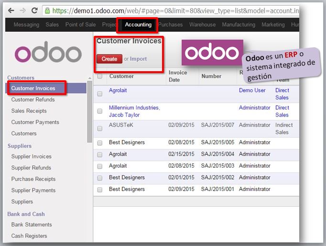
Task: Click Direct Sales in Millennium Industries row
Action: (x=283, y=111)
